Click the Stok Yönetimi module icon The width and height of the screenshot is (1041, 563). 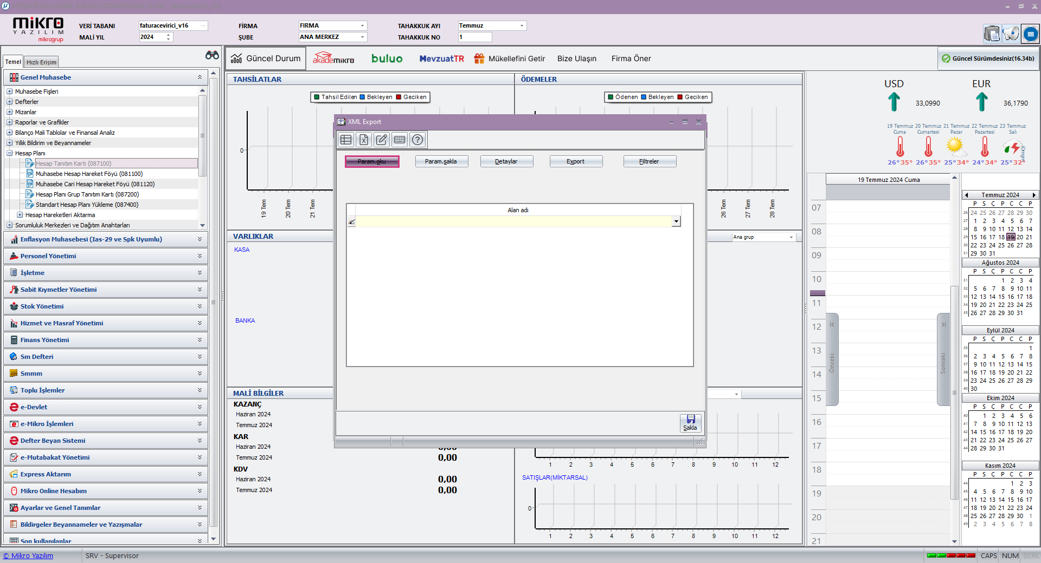tap(14, 306)
